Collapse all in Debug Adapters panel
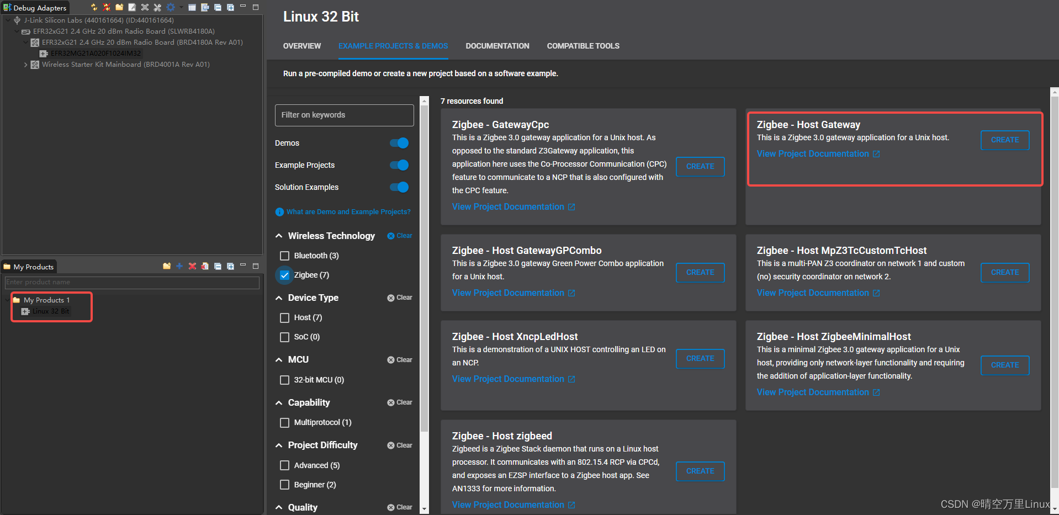 coord(218,7)
